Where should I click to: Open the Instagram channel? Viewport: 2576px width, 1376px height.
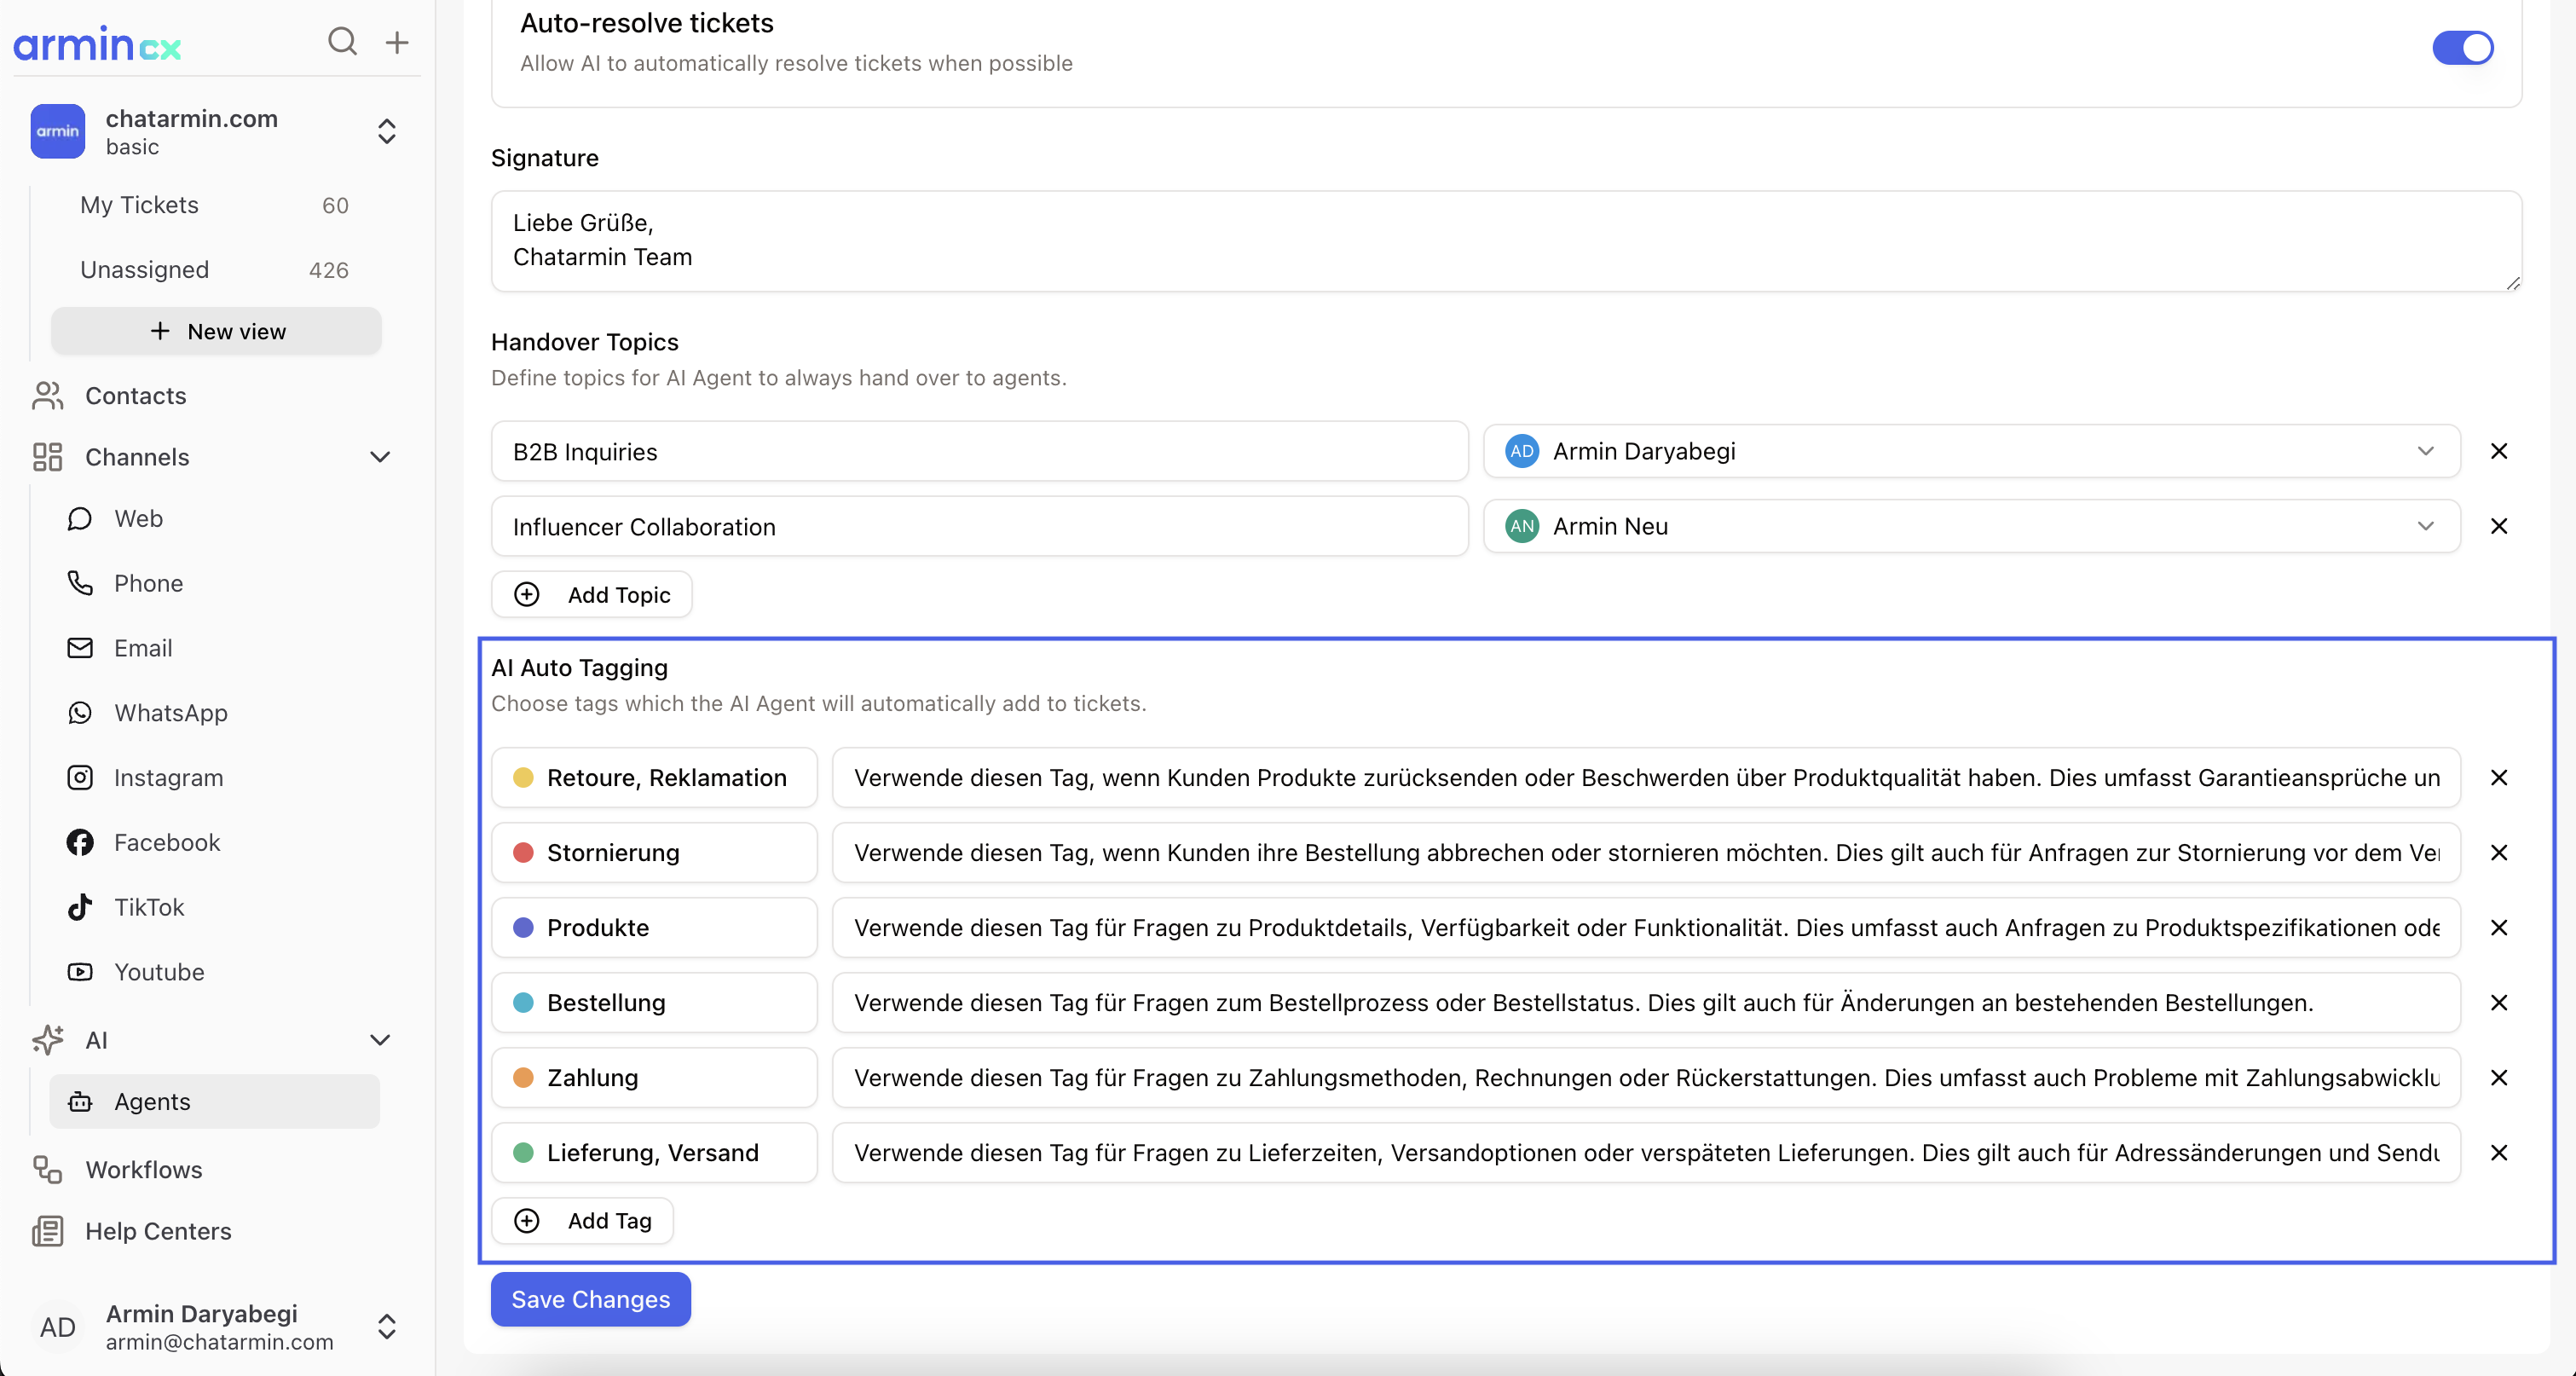point(168,777)
